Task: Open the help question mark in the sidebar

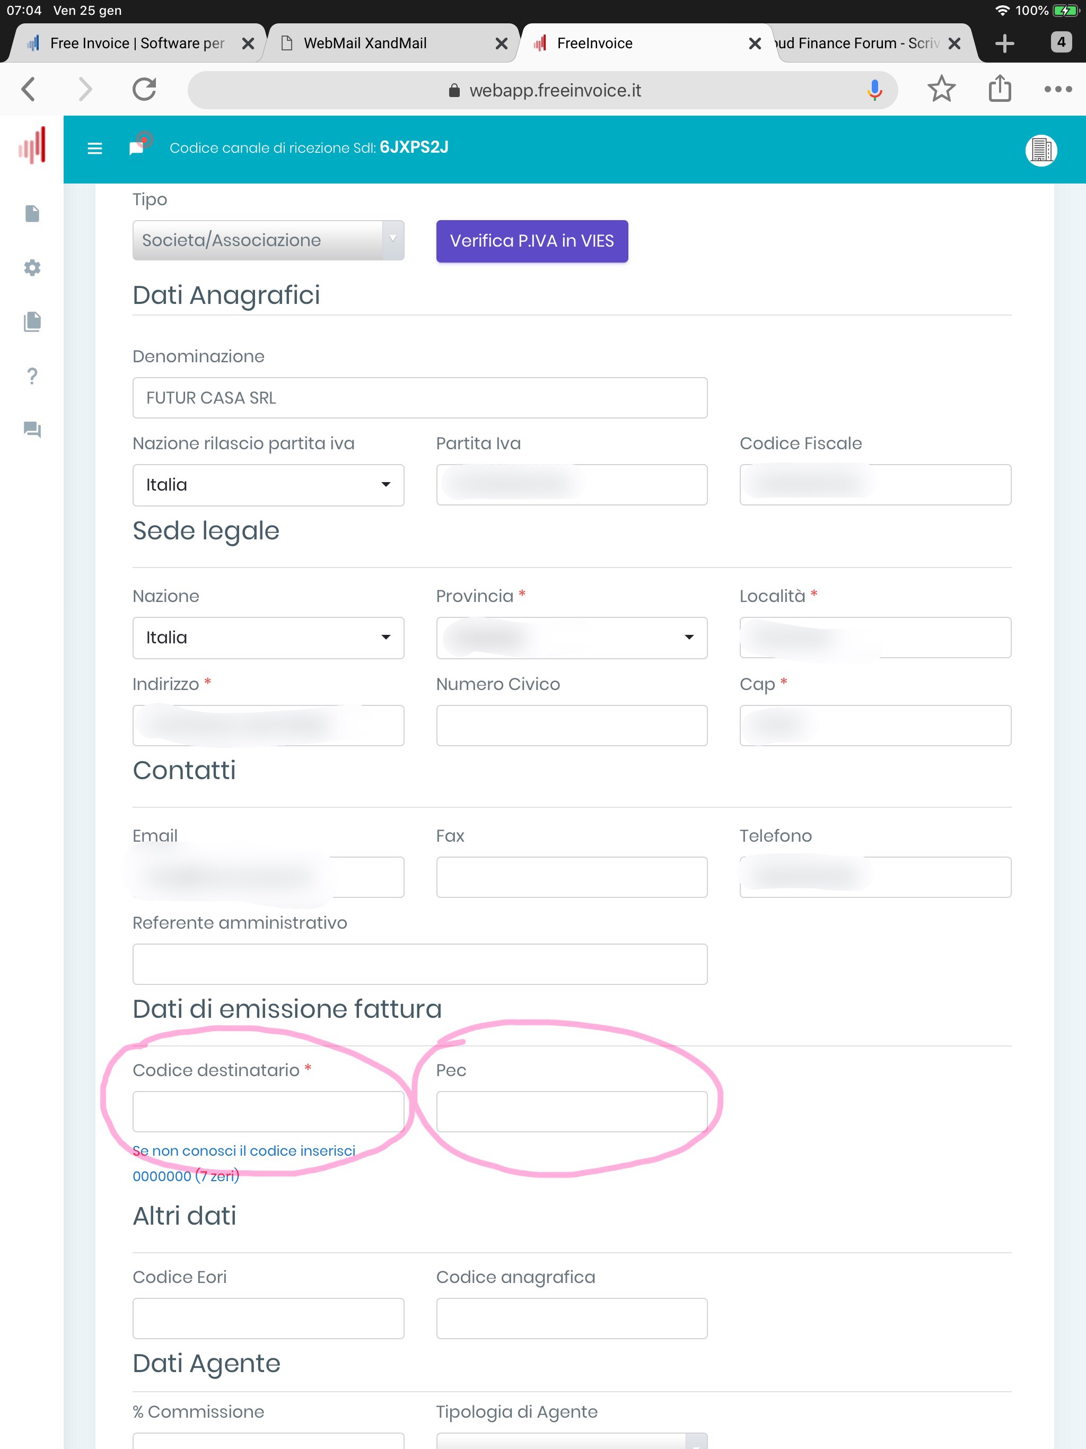Action: pyautogui.click(x=32, y=376)
